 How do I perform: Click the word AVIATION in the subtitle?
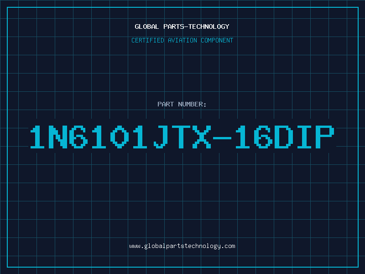point(182,40)
